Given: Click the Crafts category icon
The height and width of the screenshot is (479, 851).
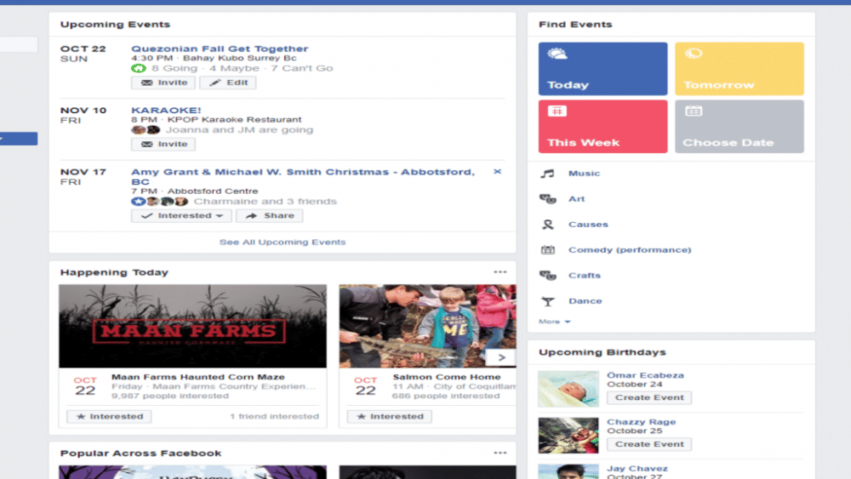Looking at the screenshot, I should tap(548, 276).
